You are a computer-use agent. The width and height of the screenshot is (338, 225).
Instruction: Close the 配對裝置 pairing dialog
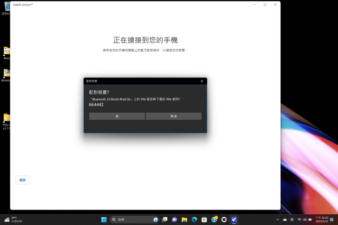[x=202, y=81]
